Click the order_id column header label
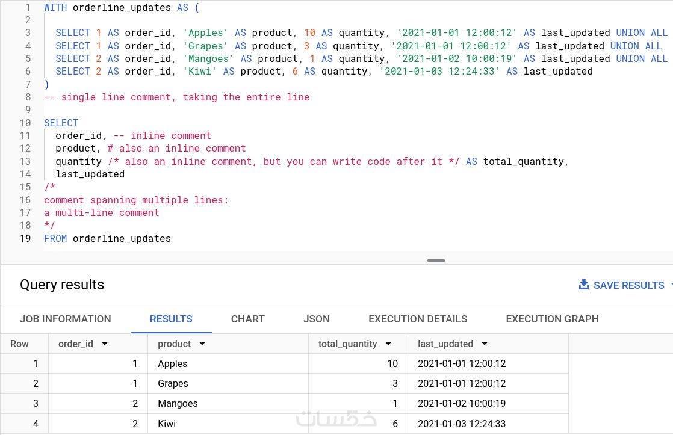Viewport: 673px width, 435px height. point(75,344)
